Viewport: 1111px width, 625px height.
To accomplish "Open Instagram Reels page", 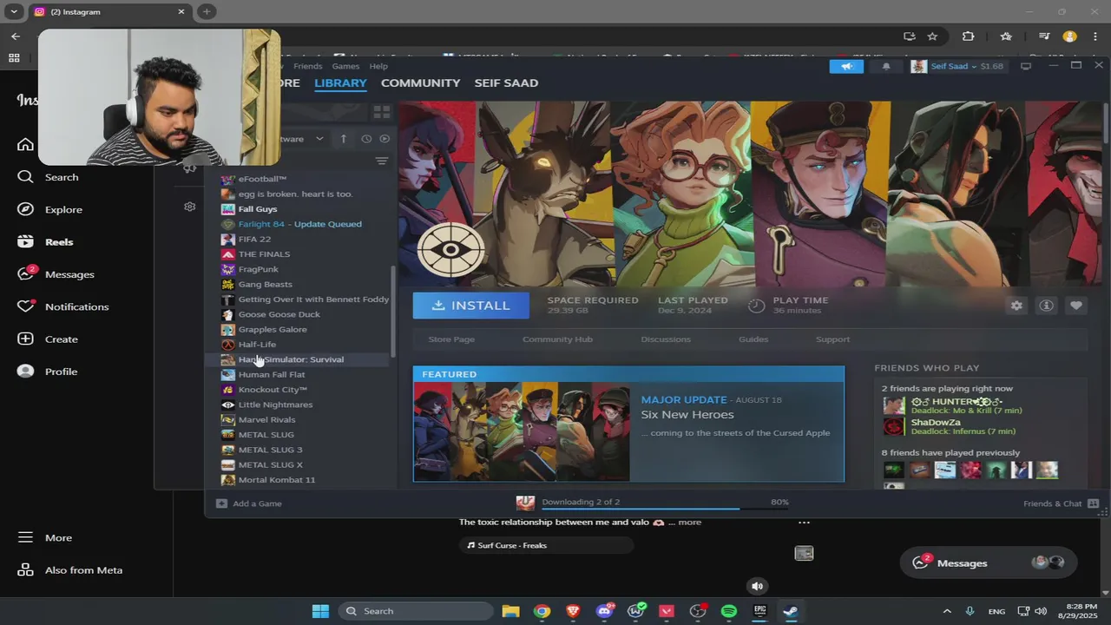I will click(x=48, y=242).
